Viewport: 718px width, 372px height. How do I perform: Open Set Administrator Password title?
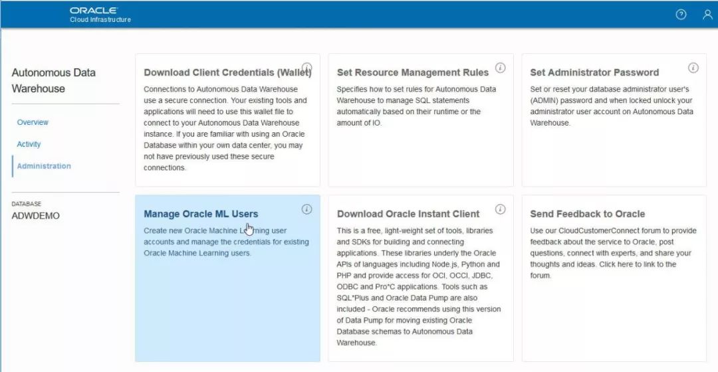594,72
